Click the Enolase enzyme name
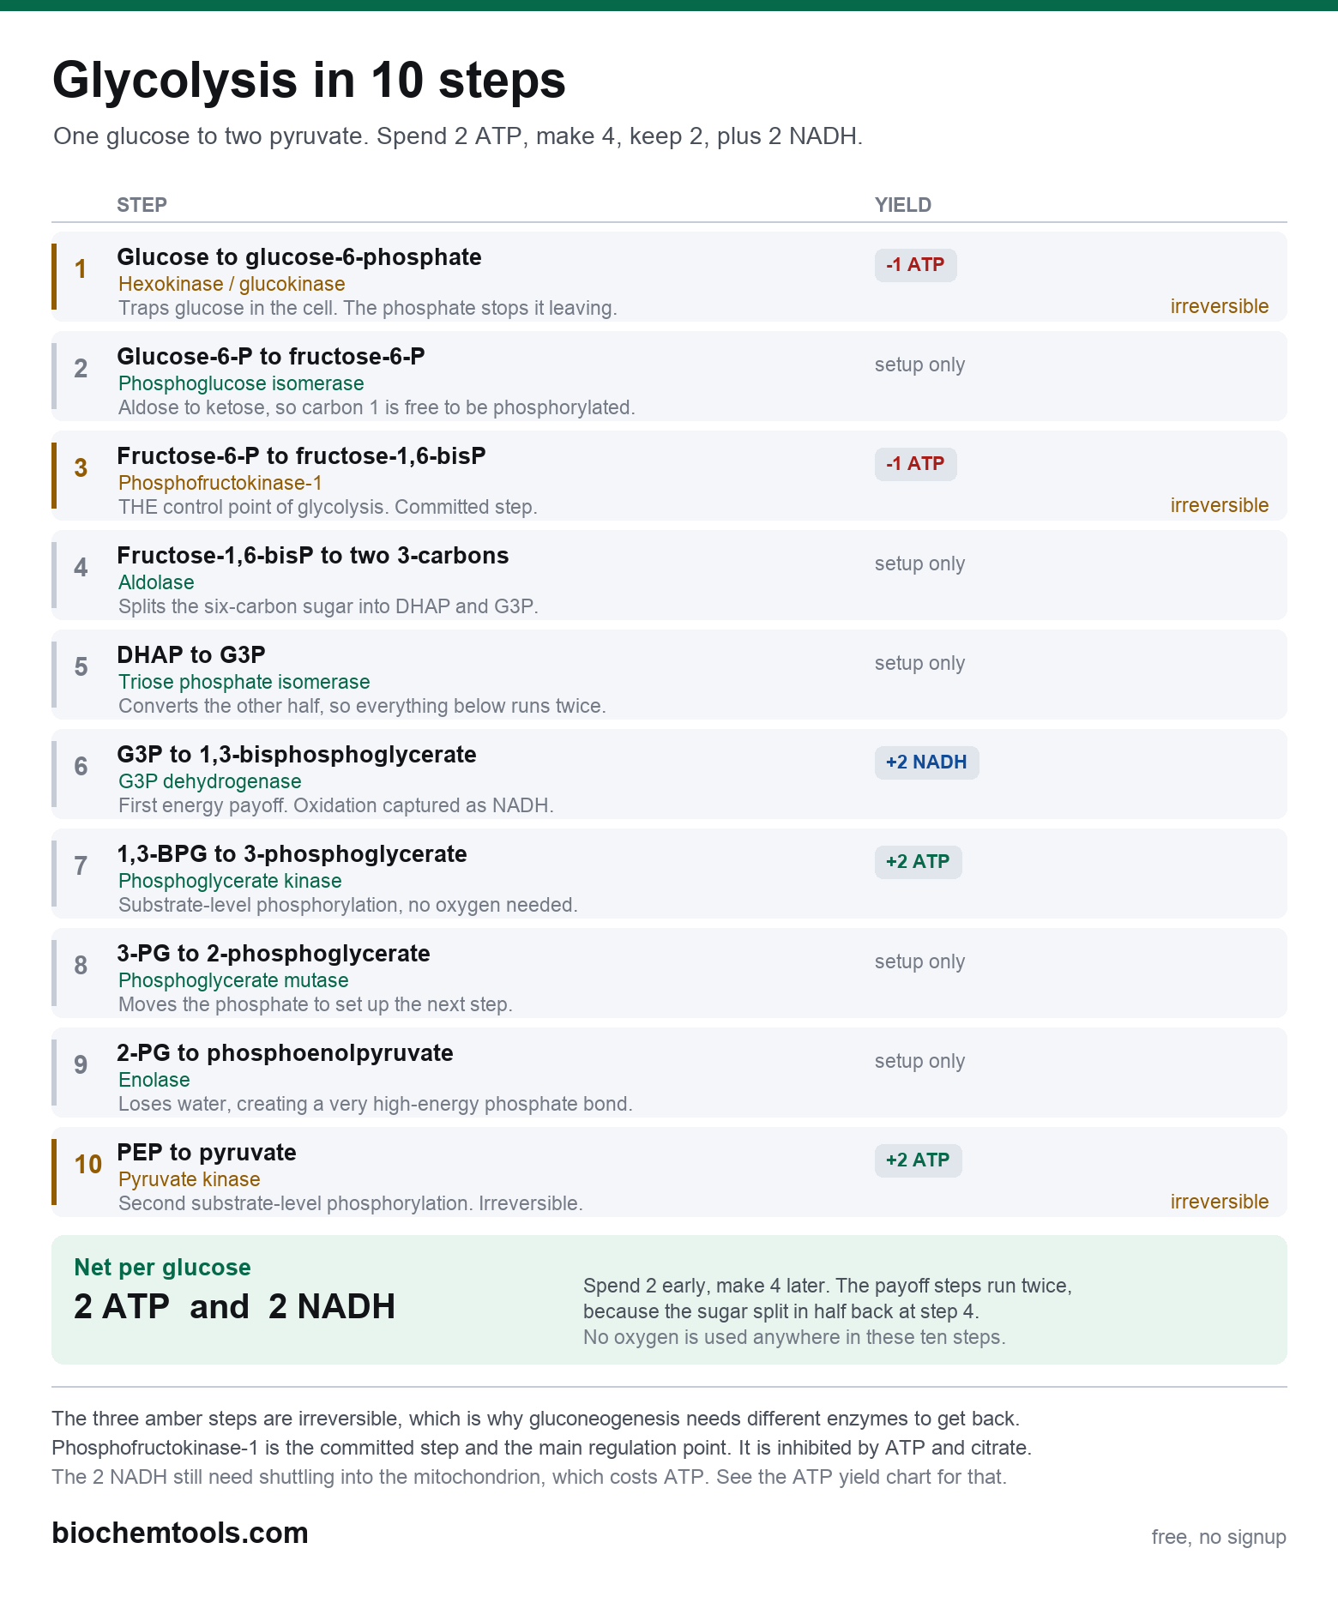 coord(154,1080)
